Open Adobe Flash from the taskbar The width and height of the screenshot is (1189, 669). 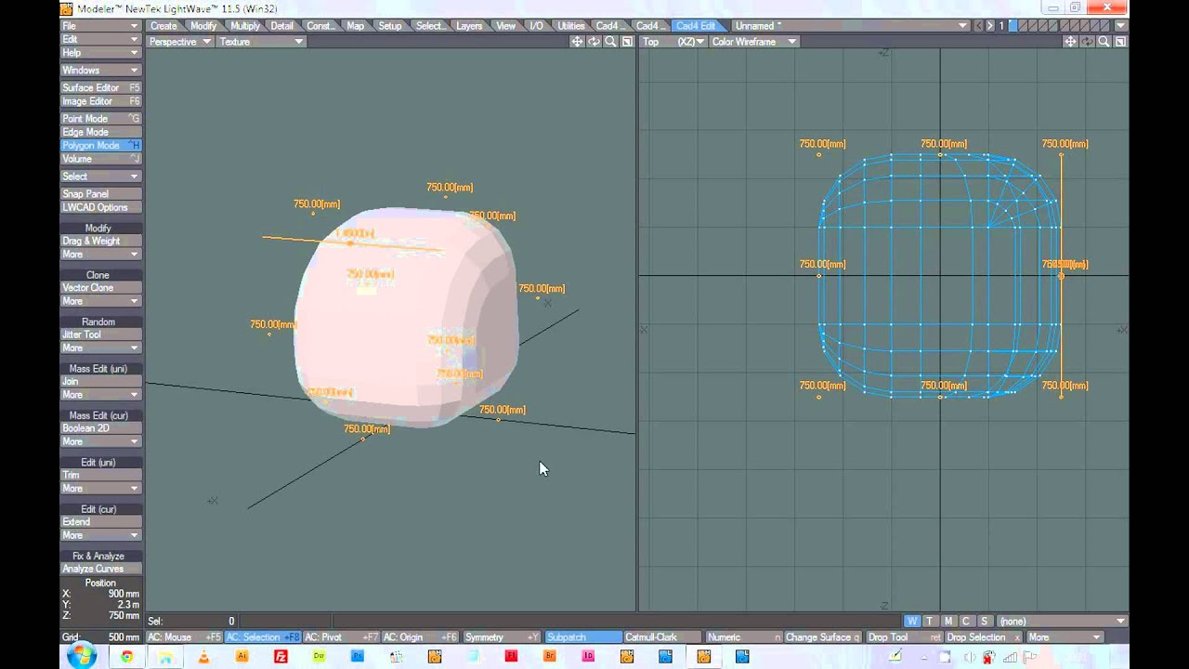511,657
